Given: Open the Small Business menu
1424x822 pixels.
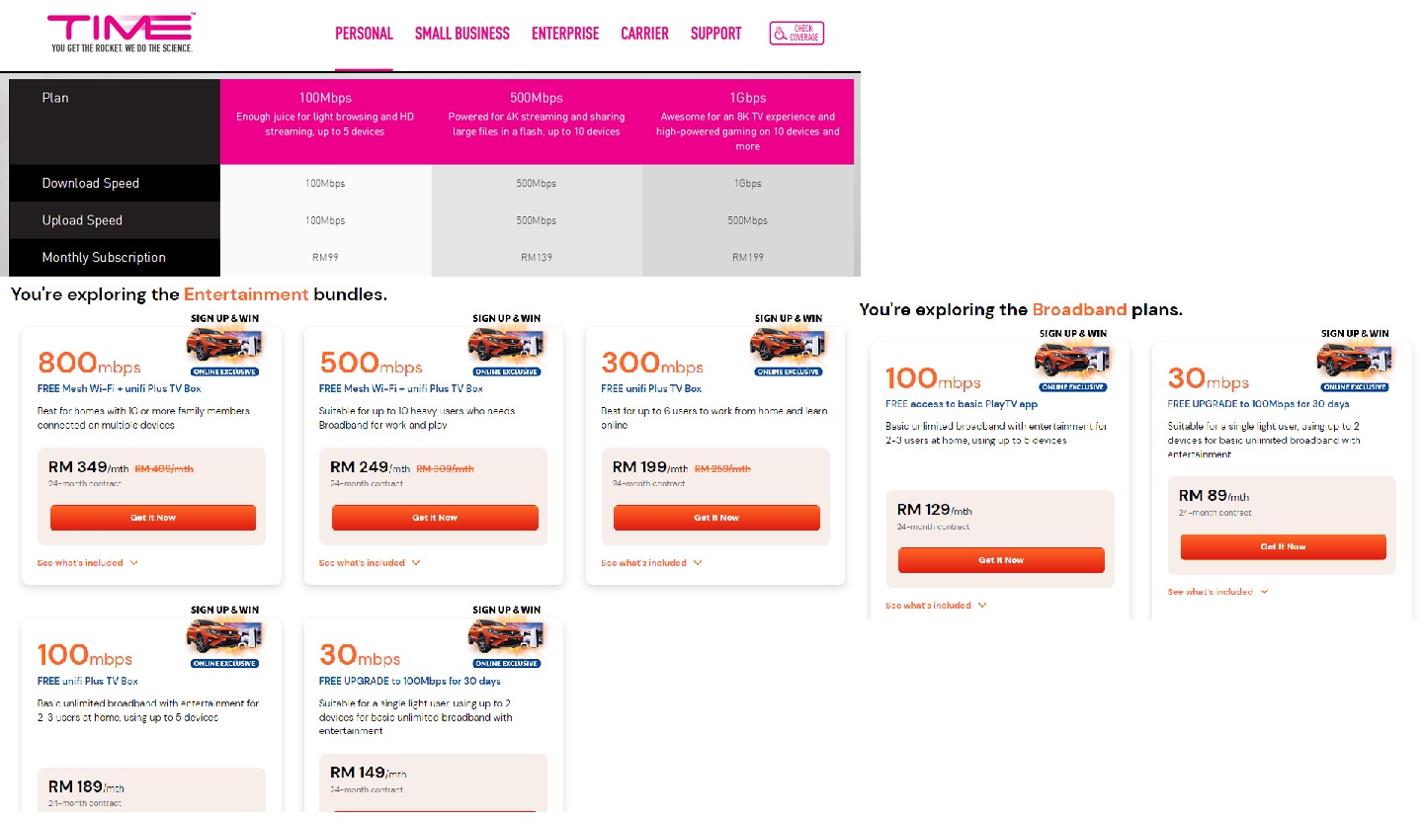Looking at the screenshot, I should click(x=462, y=34).
